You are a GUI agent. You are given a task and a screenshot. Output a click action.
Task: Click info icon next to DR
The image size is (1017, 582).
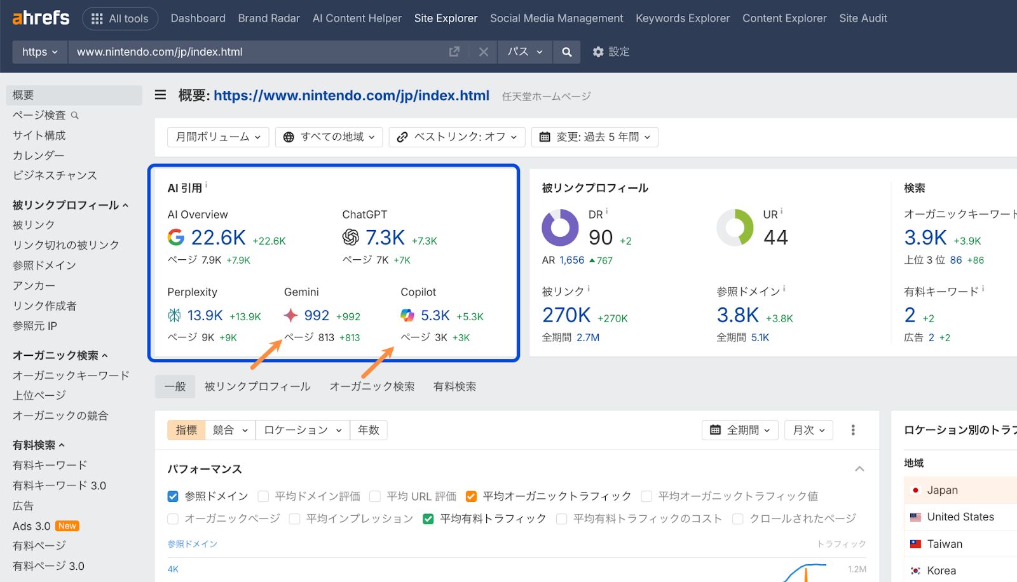click(607, 212)
